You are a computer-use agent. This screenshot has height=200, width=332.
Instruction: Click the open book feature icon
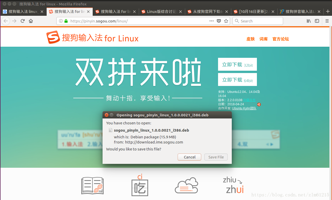click(x=92, y=186)
